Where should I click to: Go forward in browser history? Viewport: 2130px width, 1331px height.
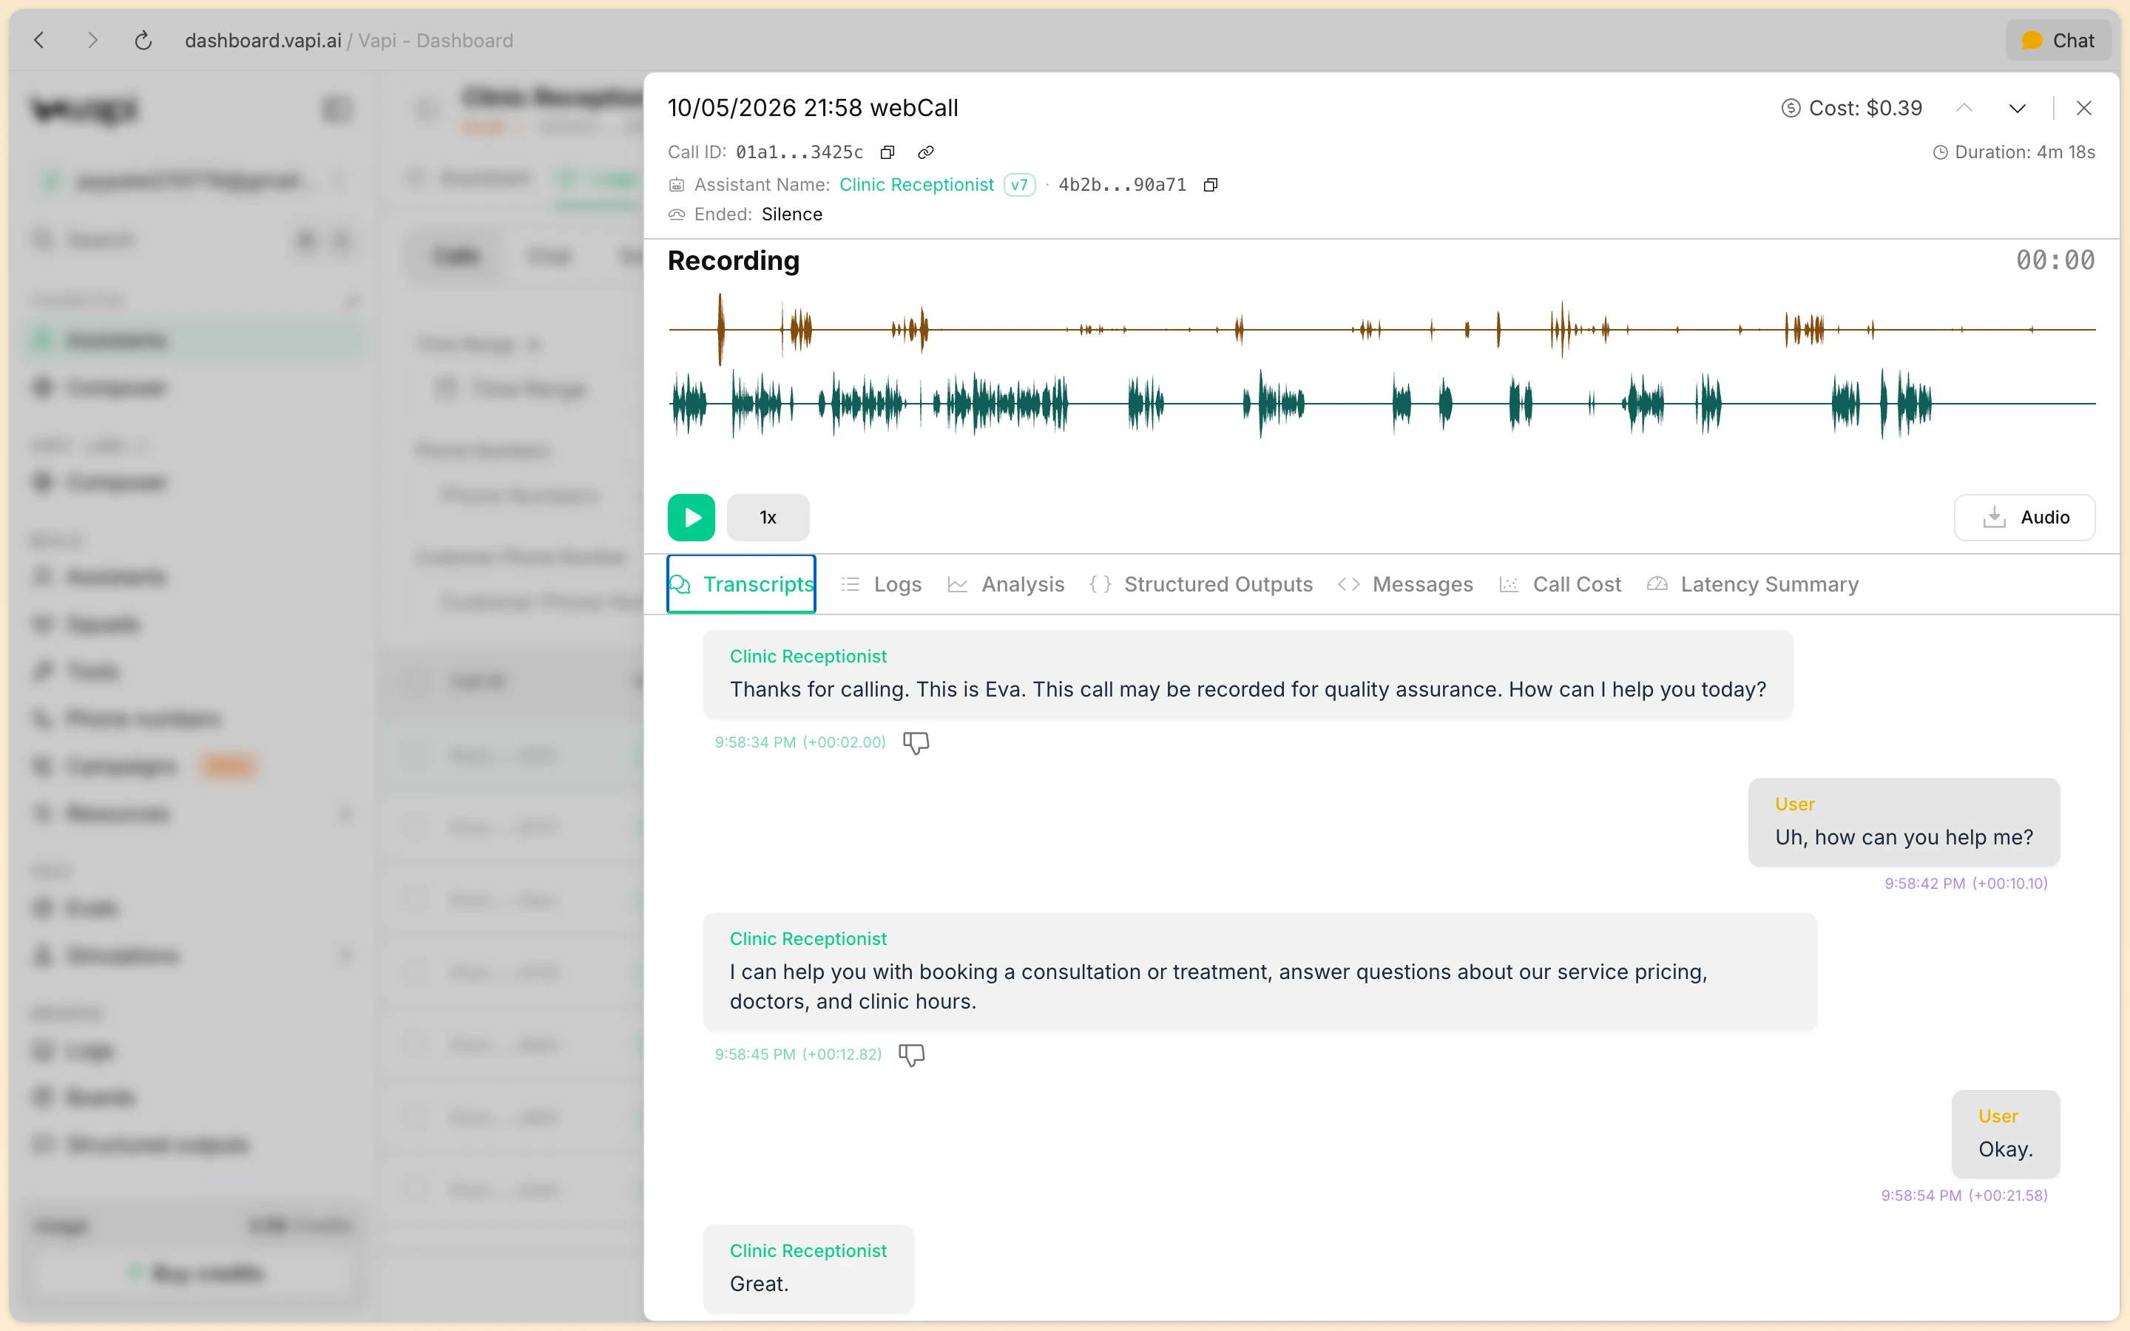point(92,41)
